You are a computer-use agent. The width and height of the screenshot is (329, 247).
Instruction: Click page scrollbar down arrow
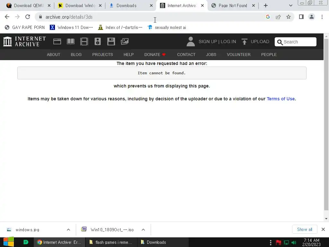click(x=326, y=219)
